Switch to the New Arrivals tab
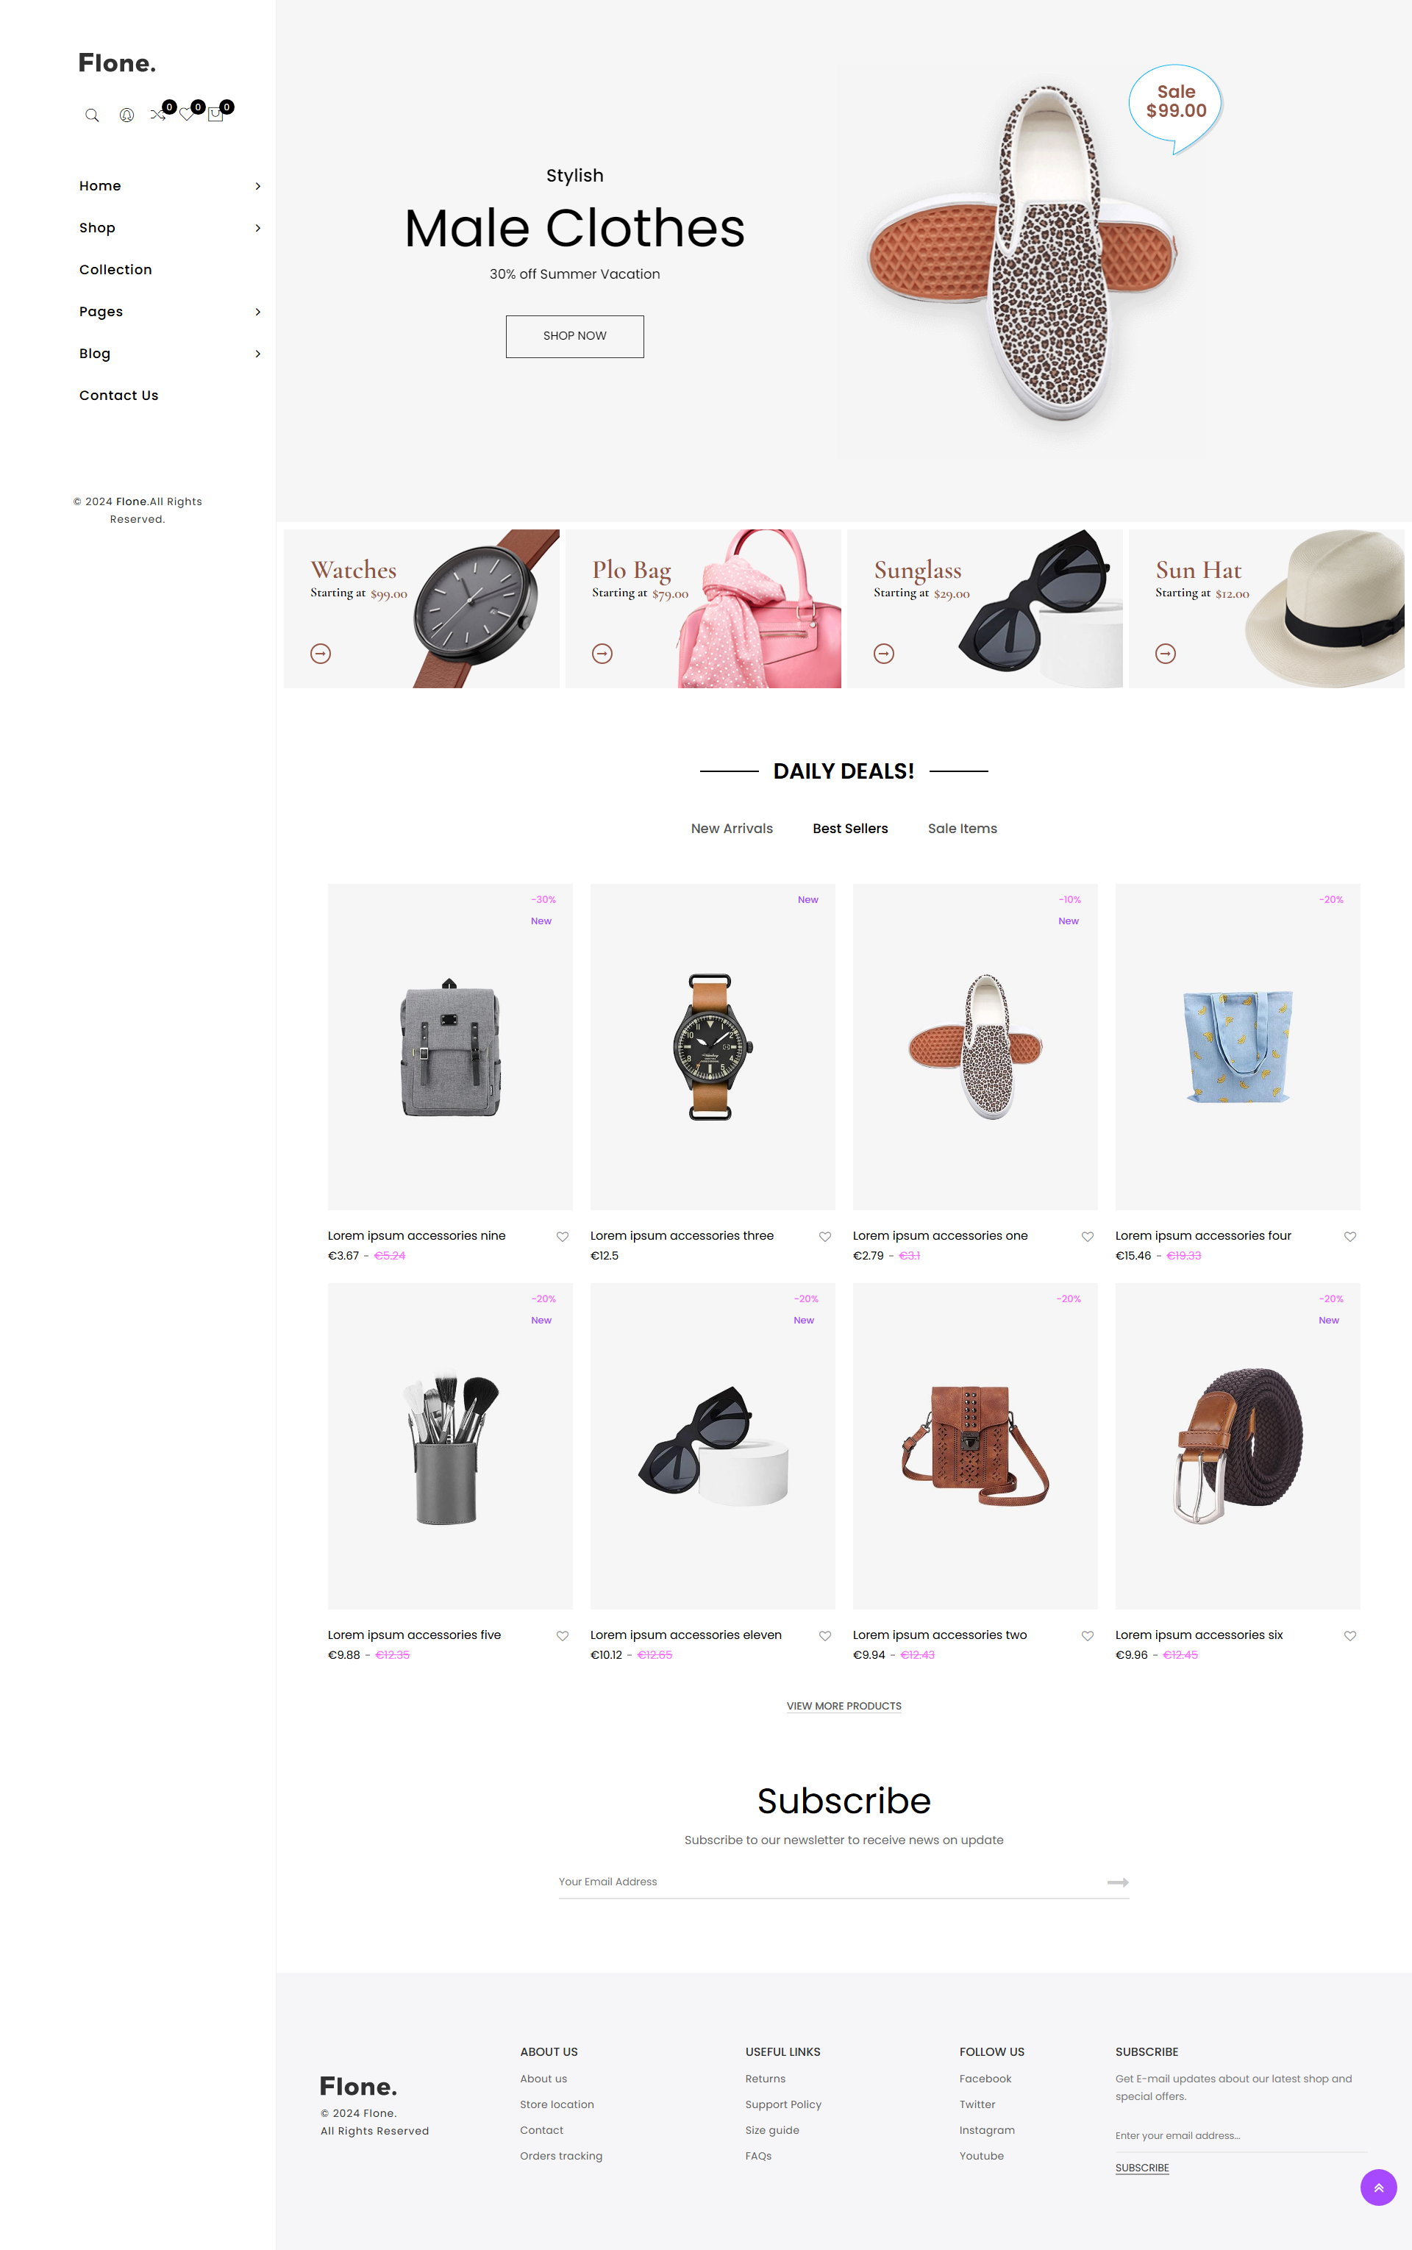Screen dimensions: 1412x2250 (731, 828)
